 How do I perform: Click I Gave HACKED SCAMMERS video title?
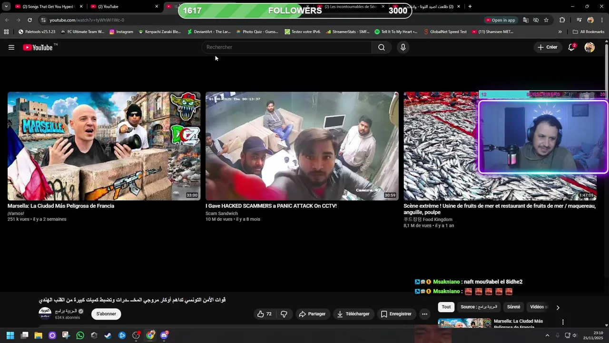click(x=271, y=206)
